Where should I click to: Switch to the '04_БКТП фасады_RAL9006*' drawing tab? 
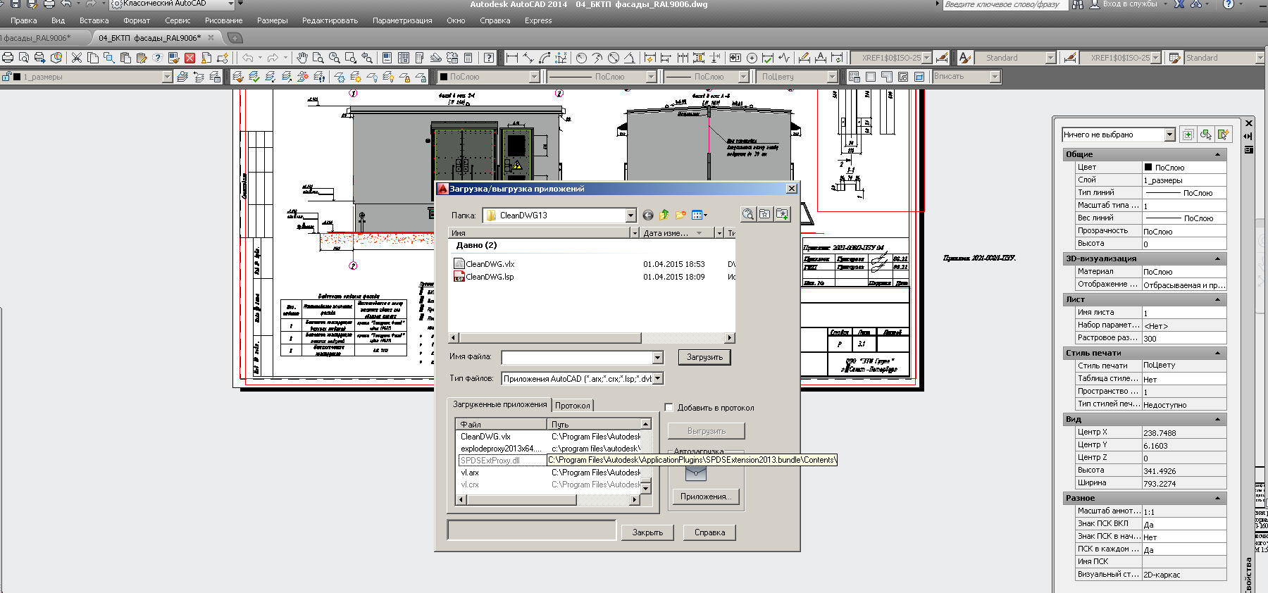pos(149,38)
